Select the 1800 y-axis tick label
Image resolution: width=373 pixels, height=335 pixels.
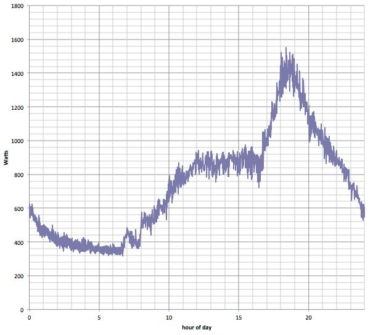coord(17,6)
